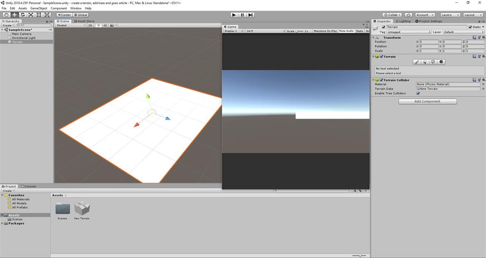
Task: Click the game object cube icon in Inspector
Action: (376, 28)
